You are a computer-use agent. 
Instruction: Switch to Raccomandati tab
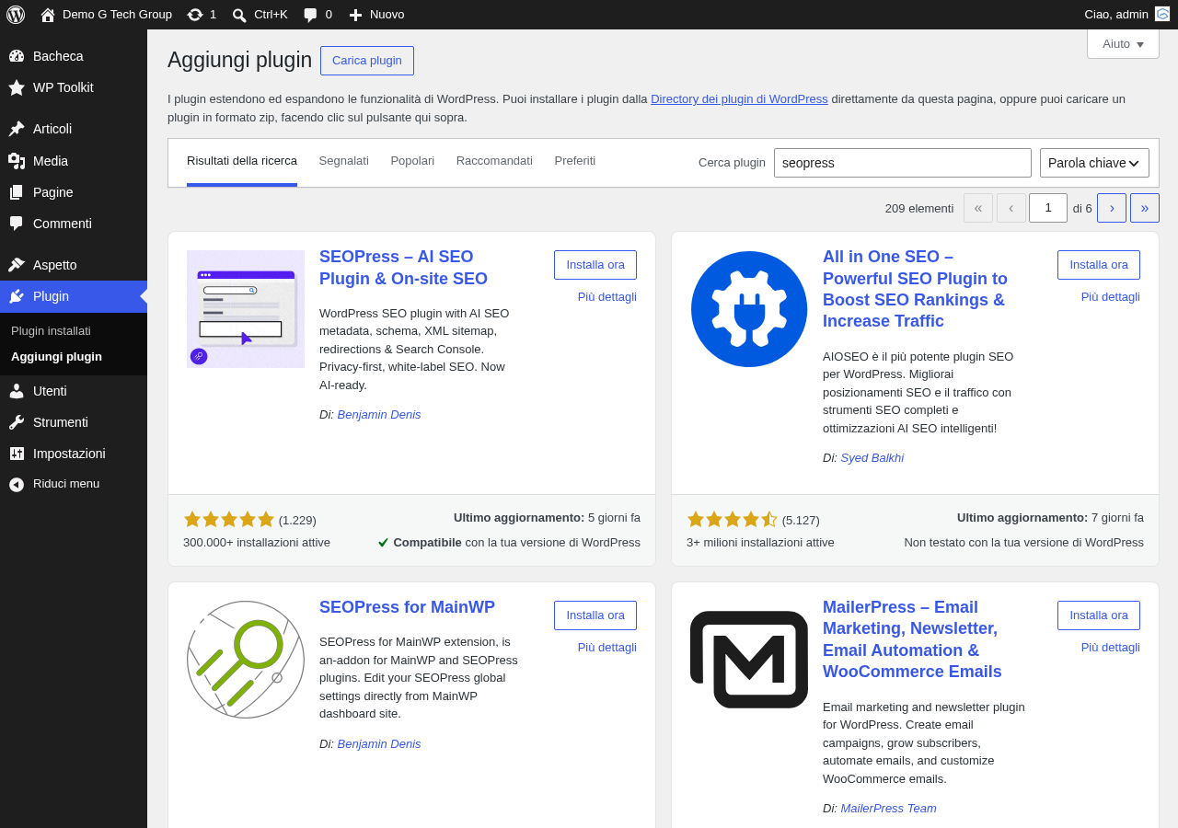494,161
